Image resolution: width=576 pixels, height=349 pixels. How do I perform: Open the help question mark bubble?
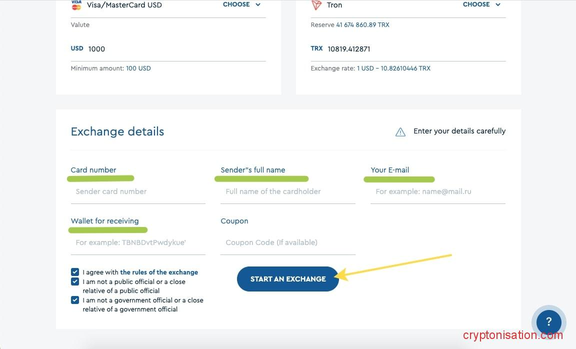(548, 321)
